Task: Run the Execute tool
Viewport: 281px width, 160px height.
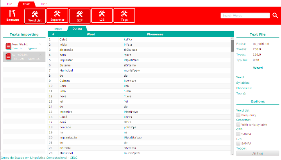Action: click(x=12, y=16)
